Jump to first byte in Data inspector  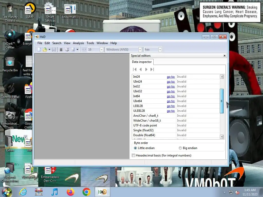135,69
